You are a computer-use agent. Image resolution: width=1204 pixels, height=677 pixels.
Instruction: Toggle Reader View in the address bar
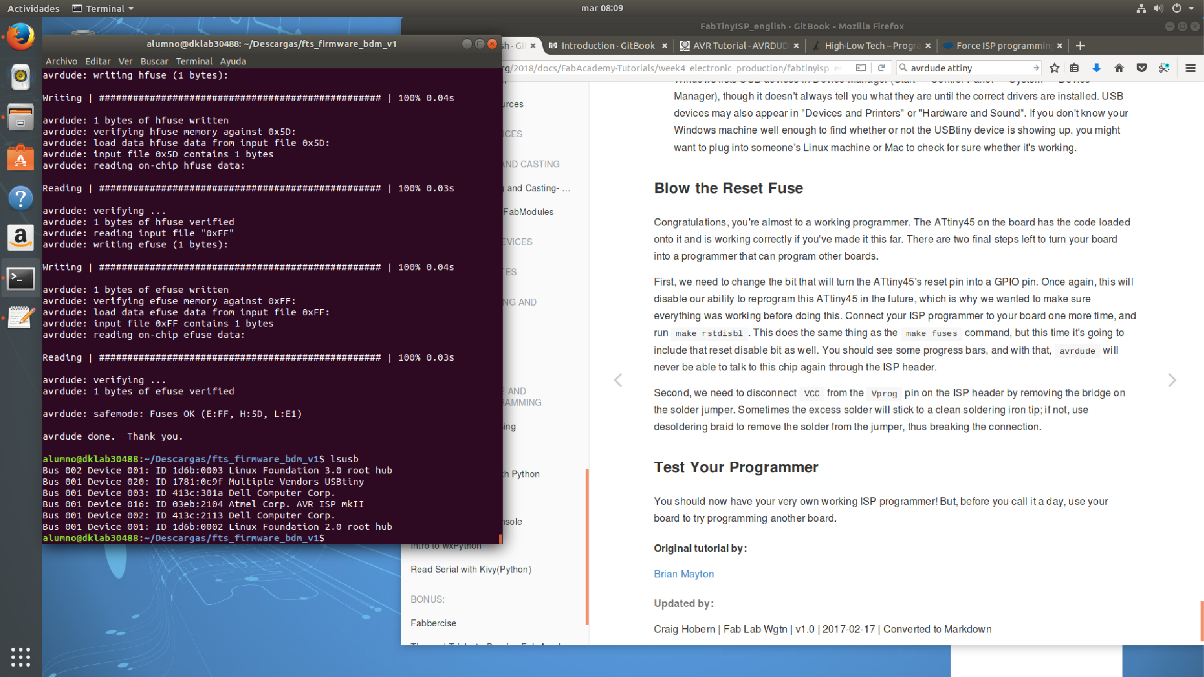click(x=861, y=68)
